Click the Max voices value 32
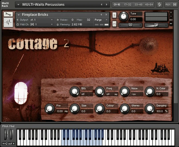Viewport: 179px width, 147px height. tap(88, 20)
